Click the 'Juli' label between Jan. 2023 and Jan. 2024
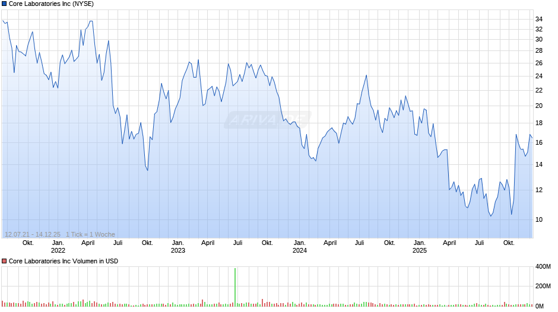Image resolution: width=558 pixels, height=312 pixels. coord(237,243)
